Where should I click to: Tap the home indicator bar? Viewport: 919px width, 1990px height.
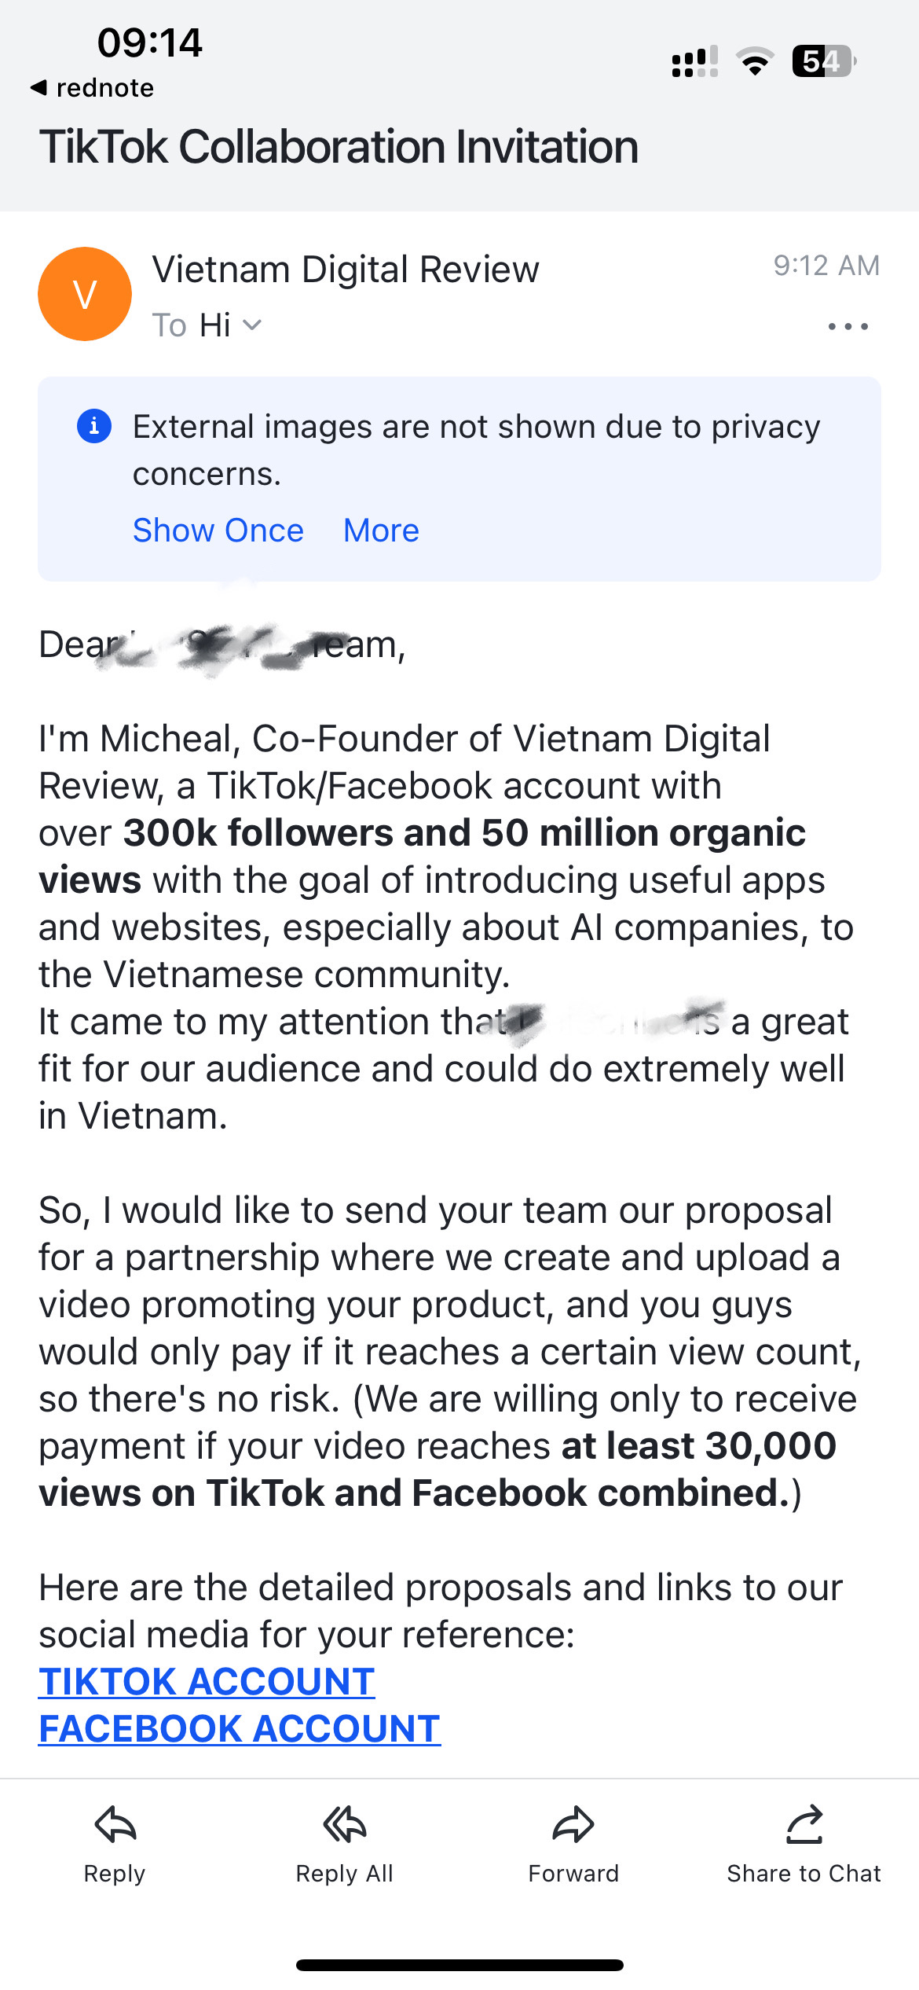coord(459,1965)
